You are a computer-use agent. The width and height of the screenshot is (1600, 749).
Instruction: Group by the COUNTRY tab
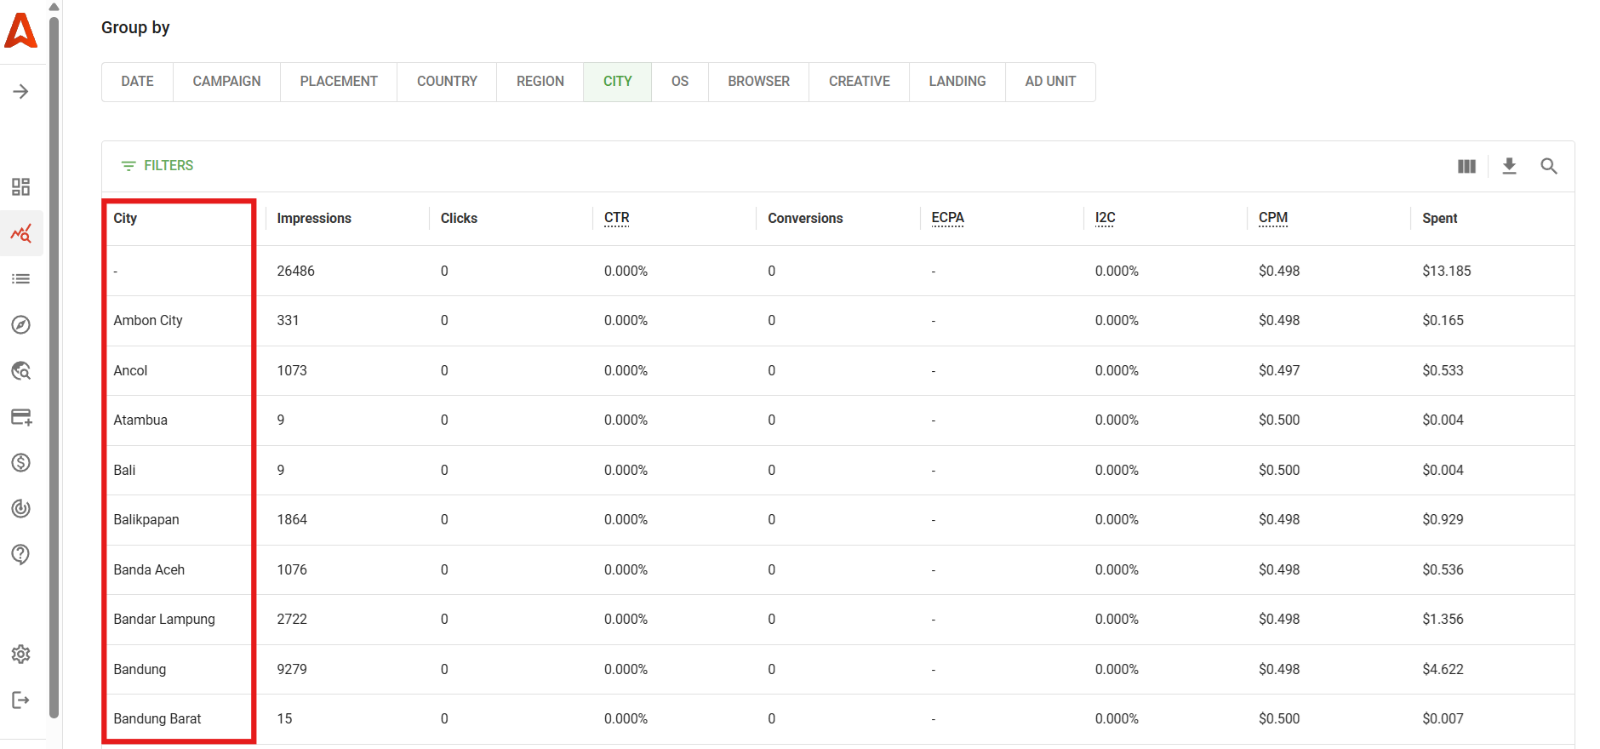447,82
